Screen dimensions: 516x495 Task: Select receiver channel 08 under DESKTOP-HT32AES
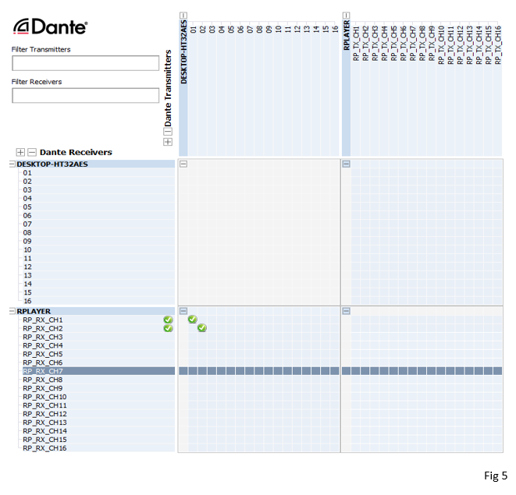coord(27,232)
